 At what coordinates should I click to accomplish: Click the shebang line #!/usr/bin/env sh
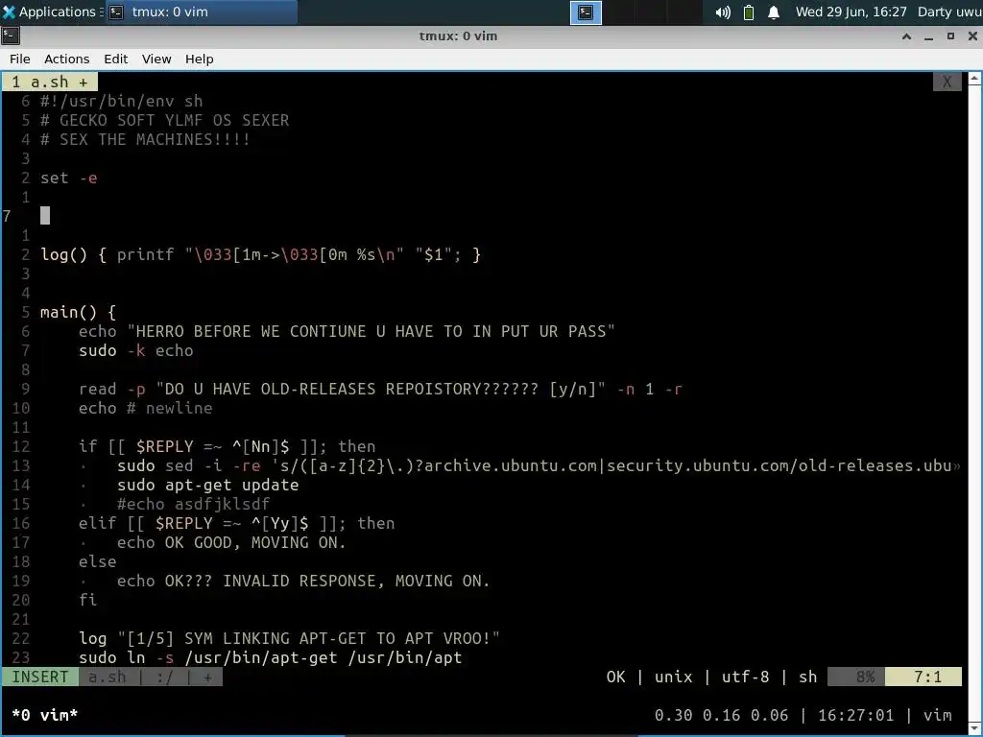point(122,101)
